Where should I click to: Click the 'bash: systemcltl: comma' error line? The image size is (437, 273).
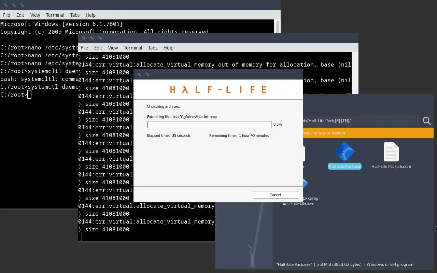tap(39, 79)
